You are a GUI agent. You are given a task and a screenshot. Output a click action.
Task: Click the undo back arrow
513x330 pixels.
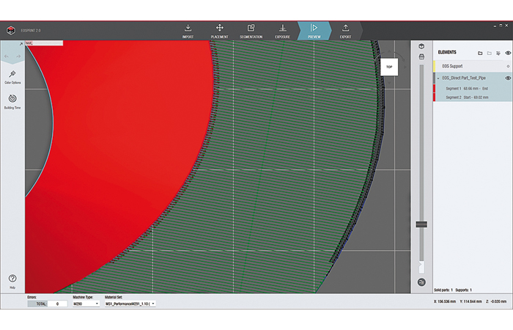[7, 56]
